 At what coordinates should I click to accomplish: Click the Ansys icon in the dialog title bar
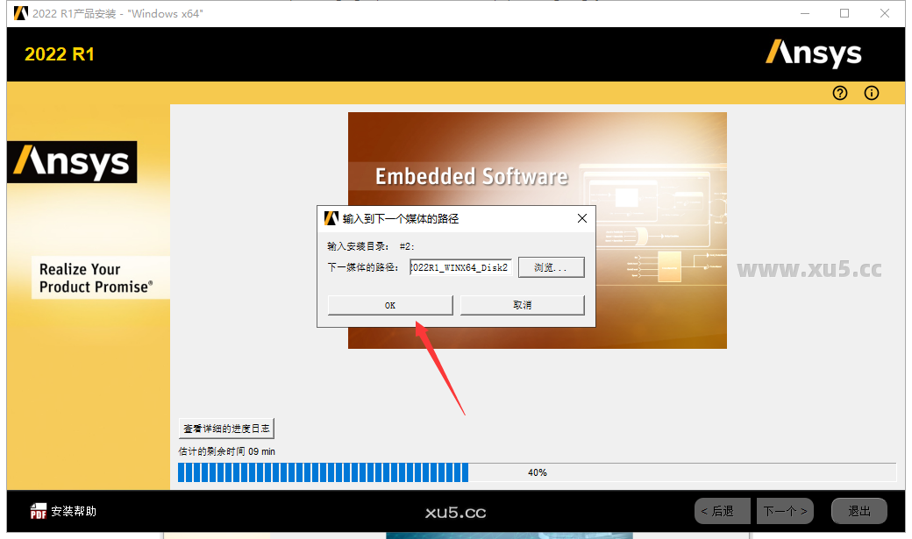pos(331,218)
